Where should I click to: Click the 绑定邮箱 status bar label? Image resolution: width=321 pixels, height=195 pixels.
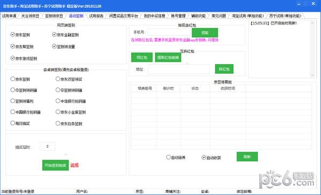pos(244,191)
